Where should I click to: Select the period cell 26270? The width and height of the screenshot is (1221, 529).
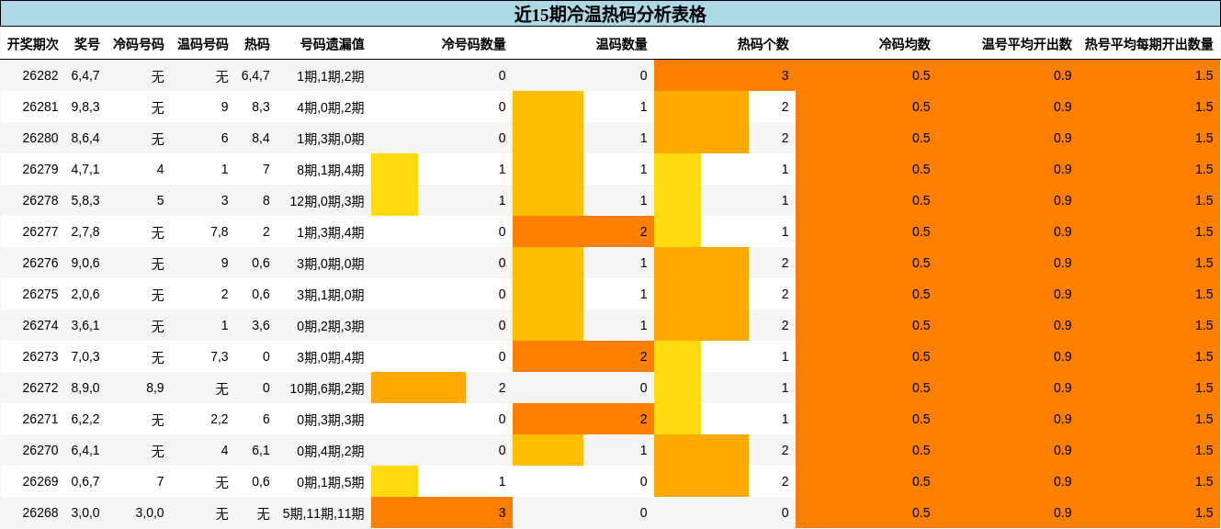click(x=40, y=450)
